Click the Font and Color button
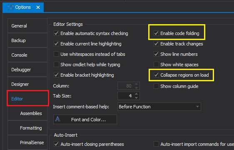This screenshot has width=234, height=150. click(85, 119)
